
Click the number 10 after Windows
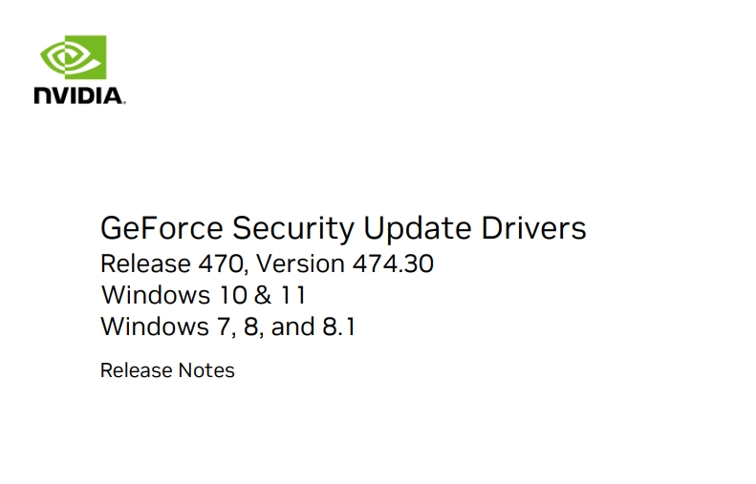point(232,295)
